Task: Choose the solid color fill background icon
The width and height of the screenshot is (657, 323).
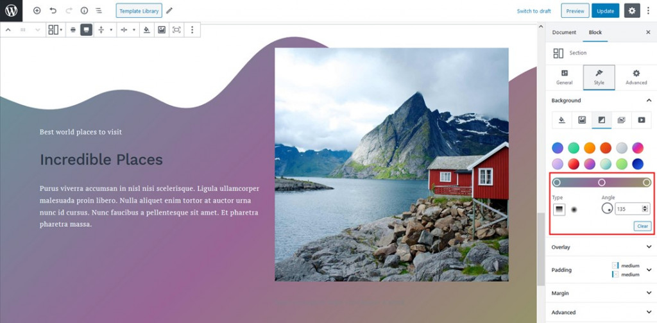Action: [562, 120]
